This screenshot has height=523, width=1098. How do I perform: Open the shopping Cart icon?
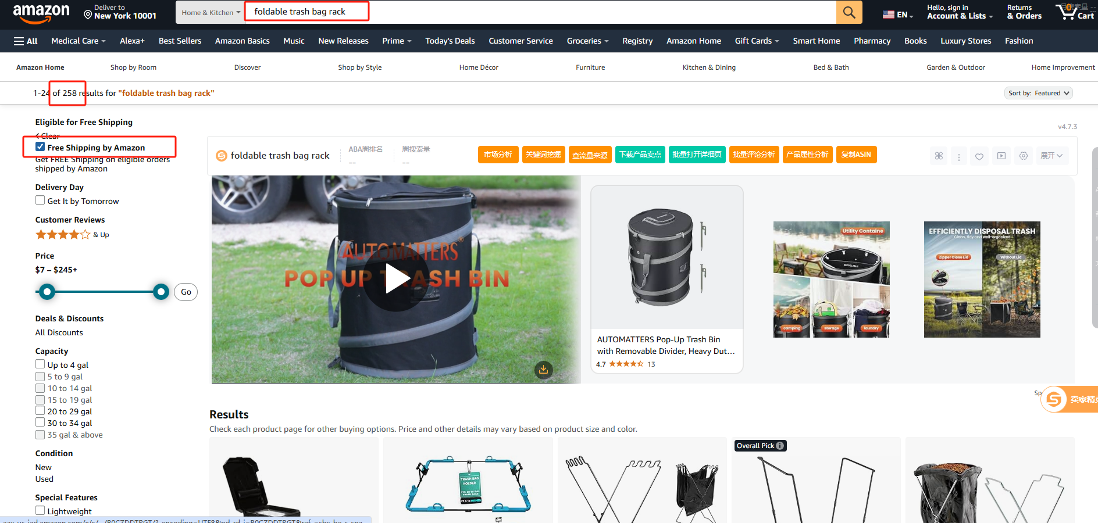1075,12
